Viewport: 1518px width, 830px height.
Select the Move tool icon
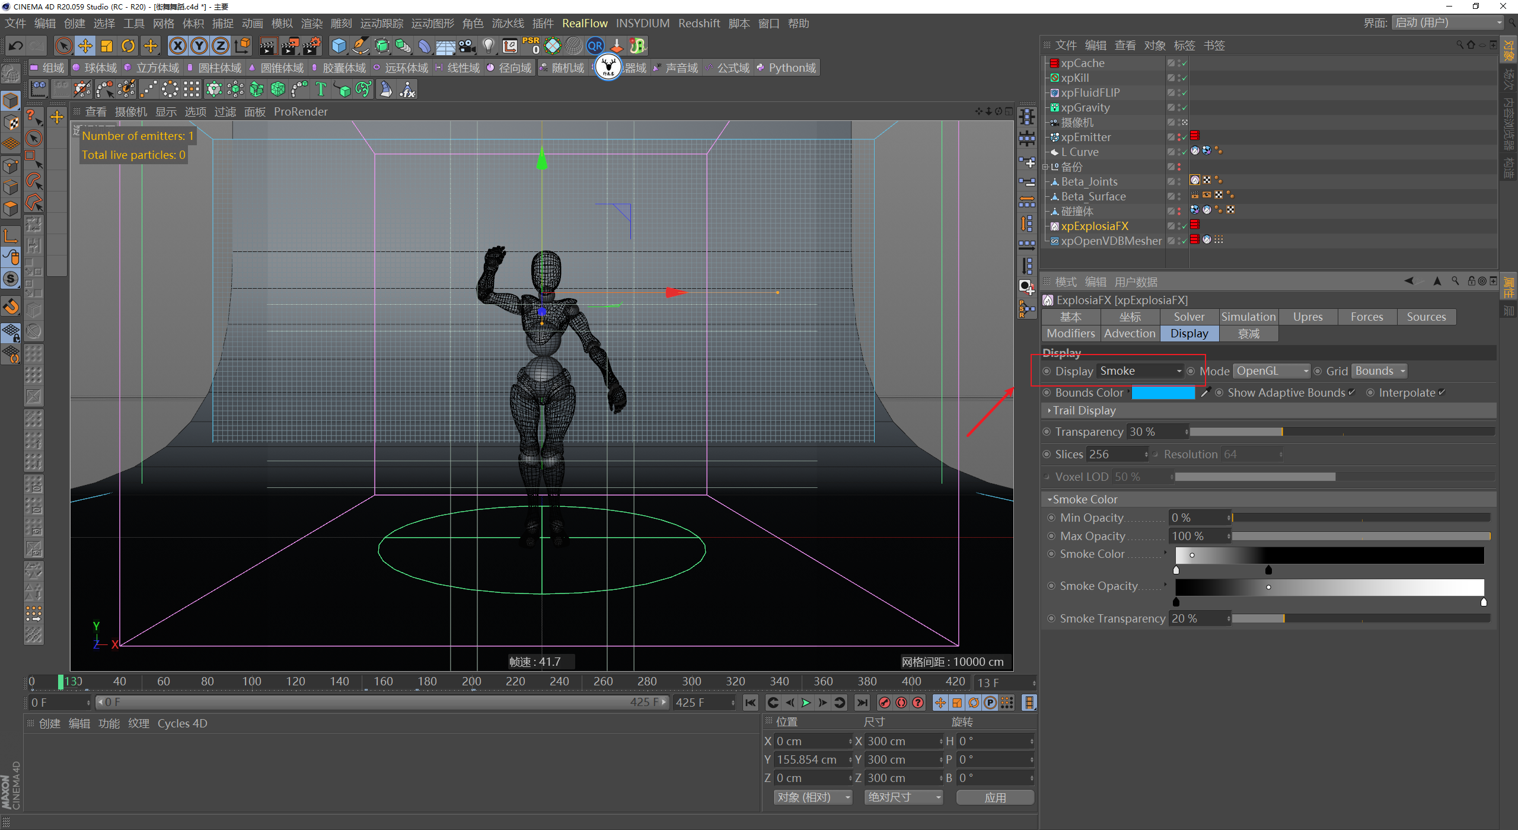click(x=85, y=46)
